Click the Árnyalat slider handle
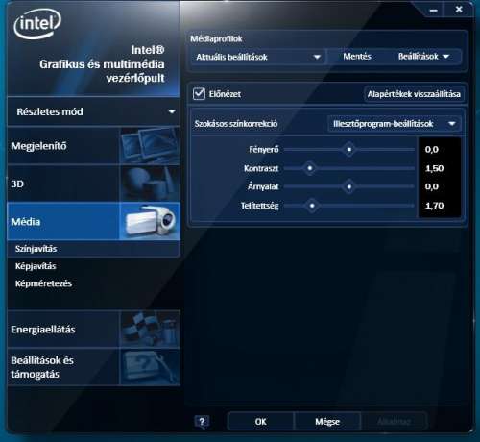The width and height of the screenshot is (480, 442). [x=349, y=186]
